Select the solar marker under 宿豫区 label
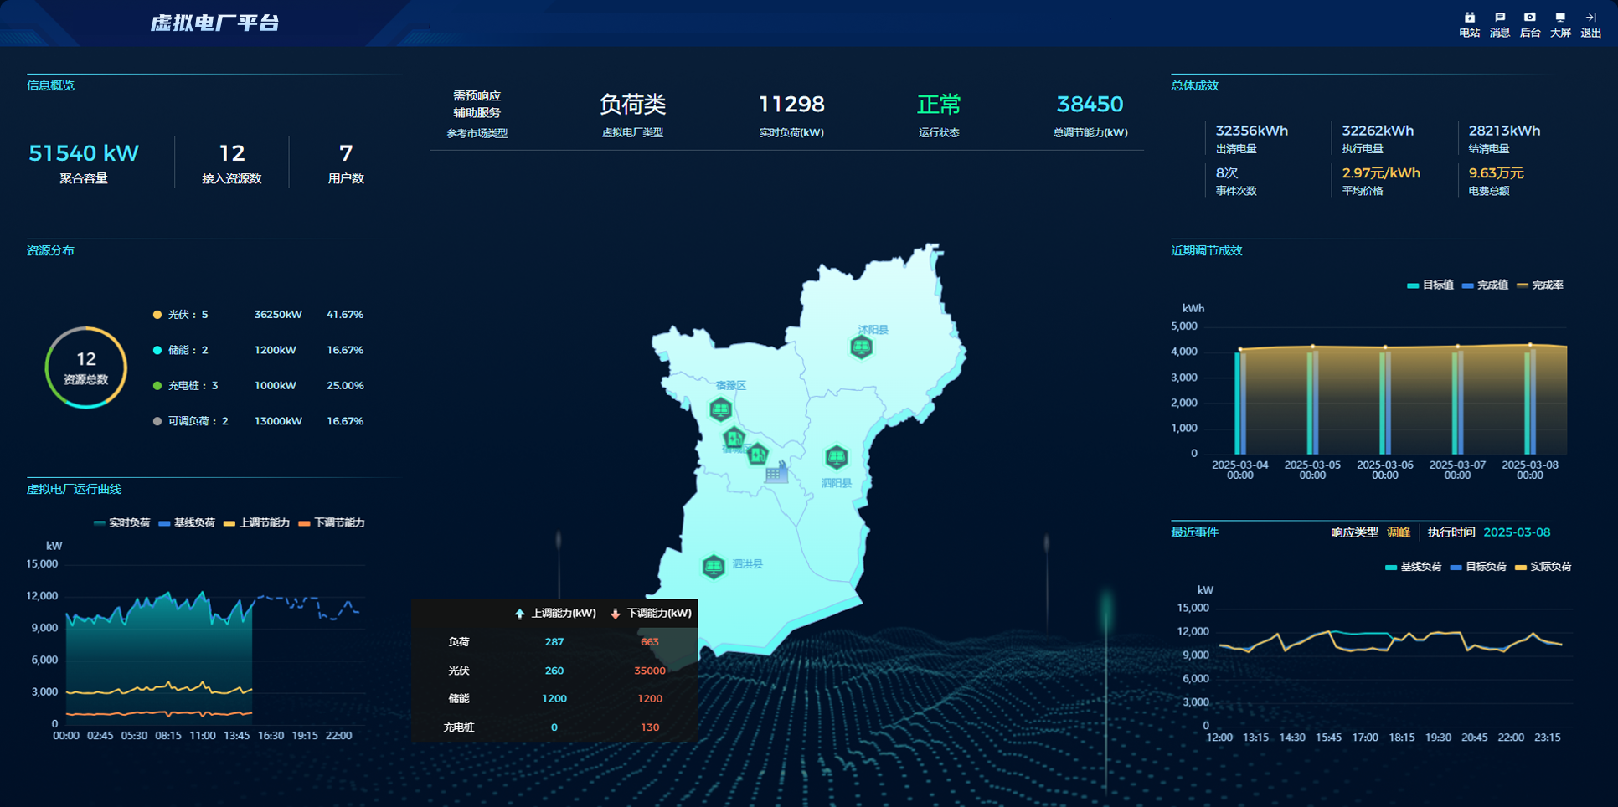The width and height of the screenshot is (1618, 807). pos(720,409)
